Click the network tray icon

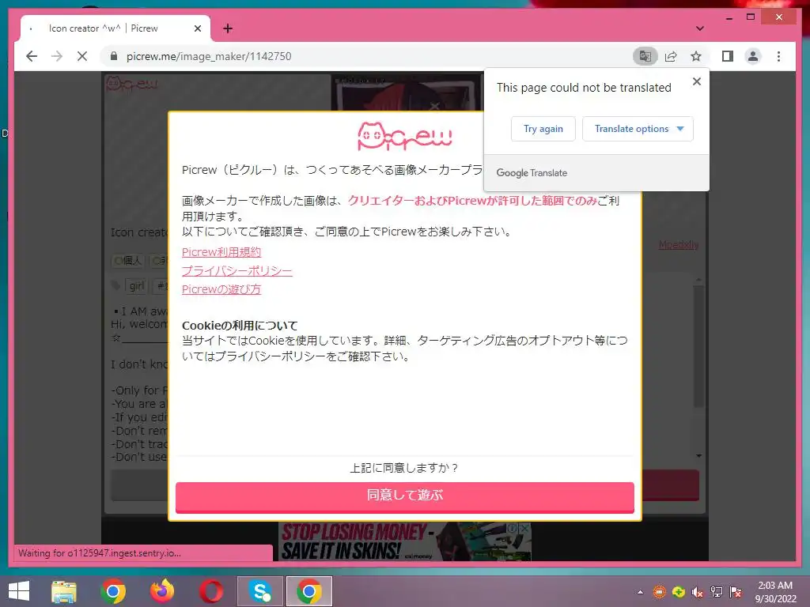717,592
